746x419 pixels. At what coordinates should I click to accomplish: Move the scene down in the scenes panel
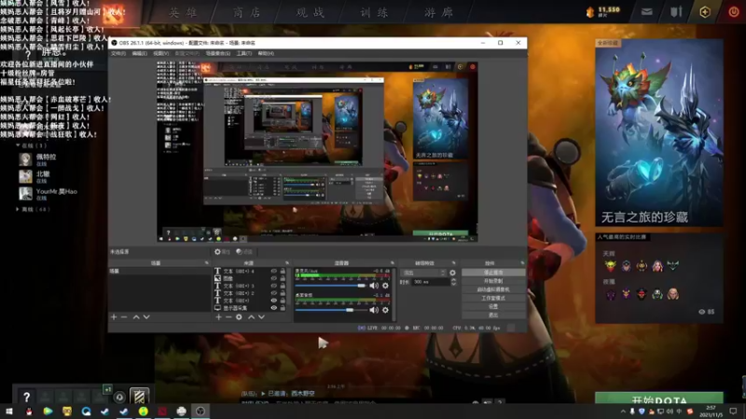click(146, 317)
